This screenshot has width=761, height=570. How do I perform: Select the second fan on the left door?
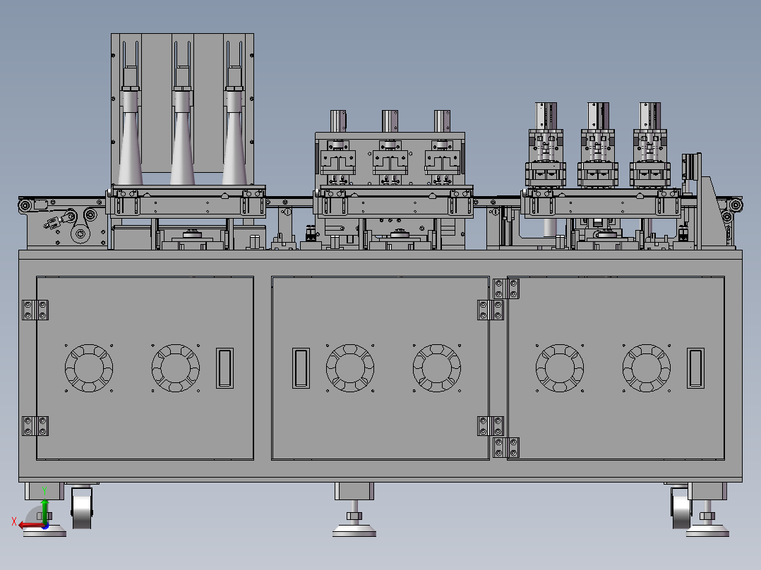coord(176,368)
